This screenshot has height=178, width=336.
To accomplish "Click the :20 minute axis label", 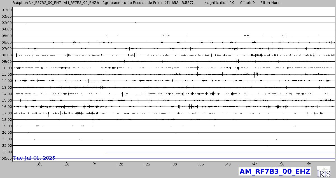I will pos(120,164).
